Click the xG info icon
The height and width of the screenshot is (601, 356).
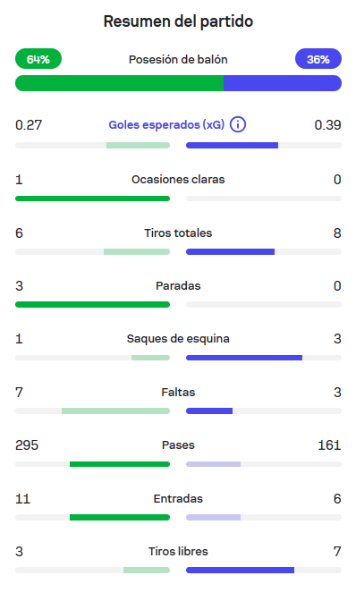click(x=238, y=124)
